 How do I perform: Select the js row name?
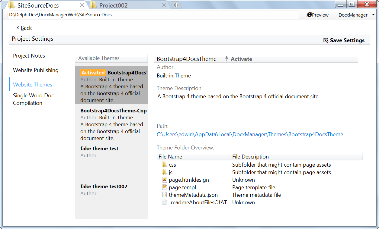coord(171,172)
